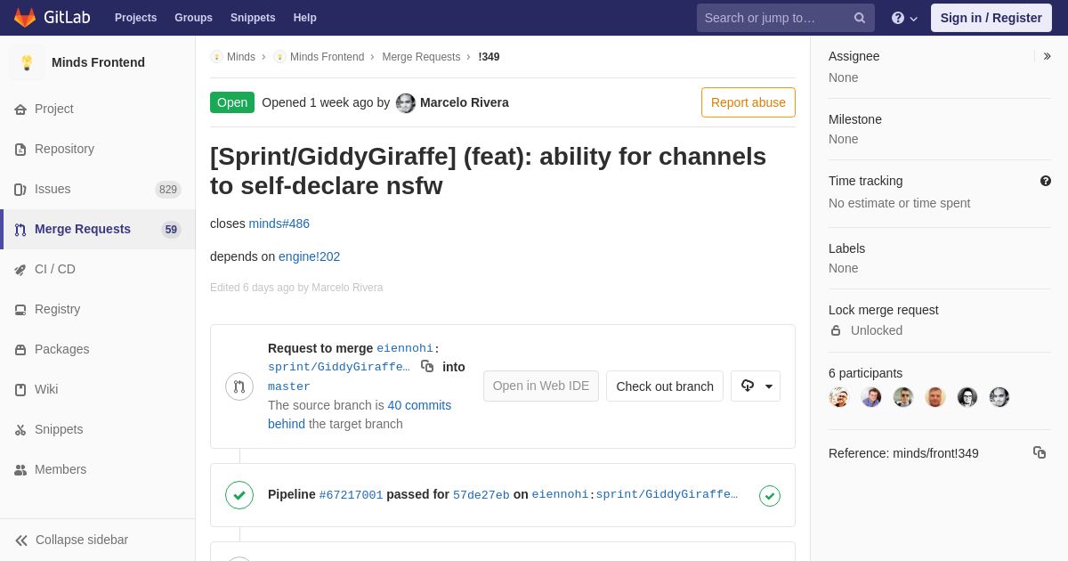This screenshot has height=561, width=1068.
Task: Click the Registry disk icon
Action: 20,309
